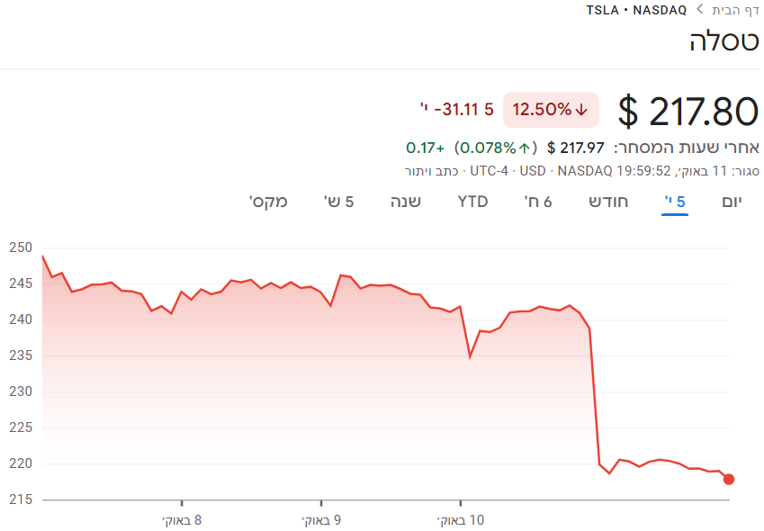Click the red down arrow icon

[581, 110]
